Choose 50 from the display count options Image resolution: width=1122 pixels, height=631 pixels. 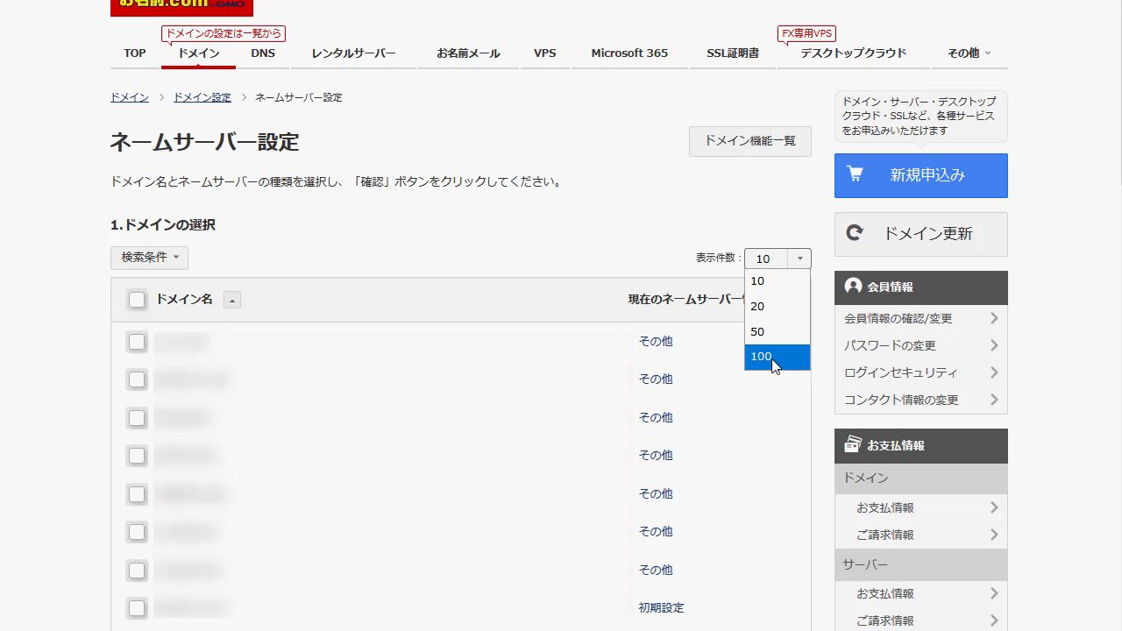point(757,331)
